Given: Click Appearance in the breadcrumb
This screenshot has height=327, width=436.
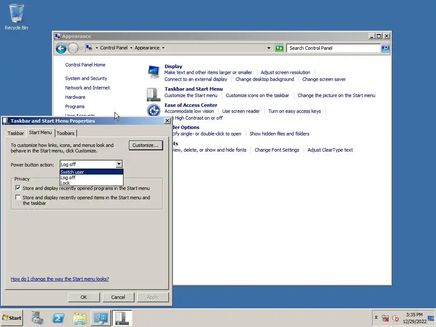Looking at the screenshot, I should click(147, 48).
